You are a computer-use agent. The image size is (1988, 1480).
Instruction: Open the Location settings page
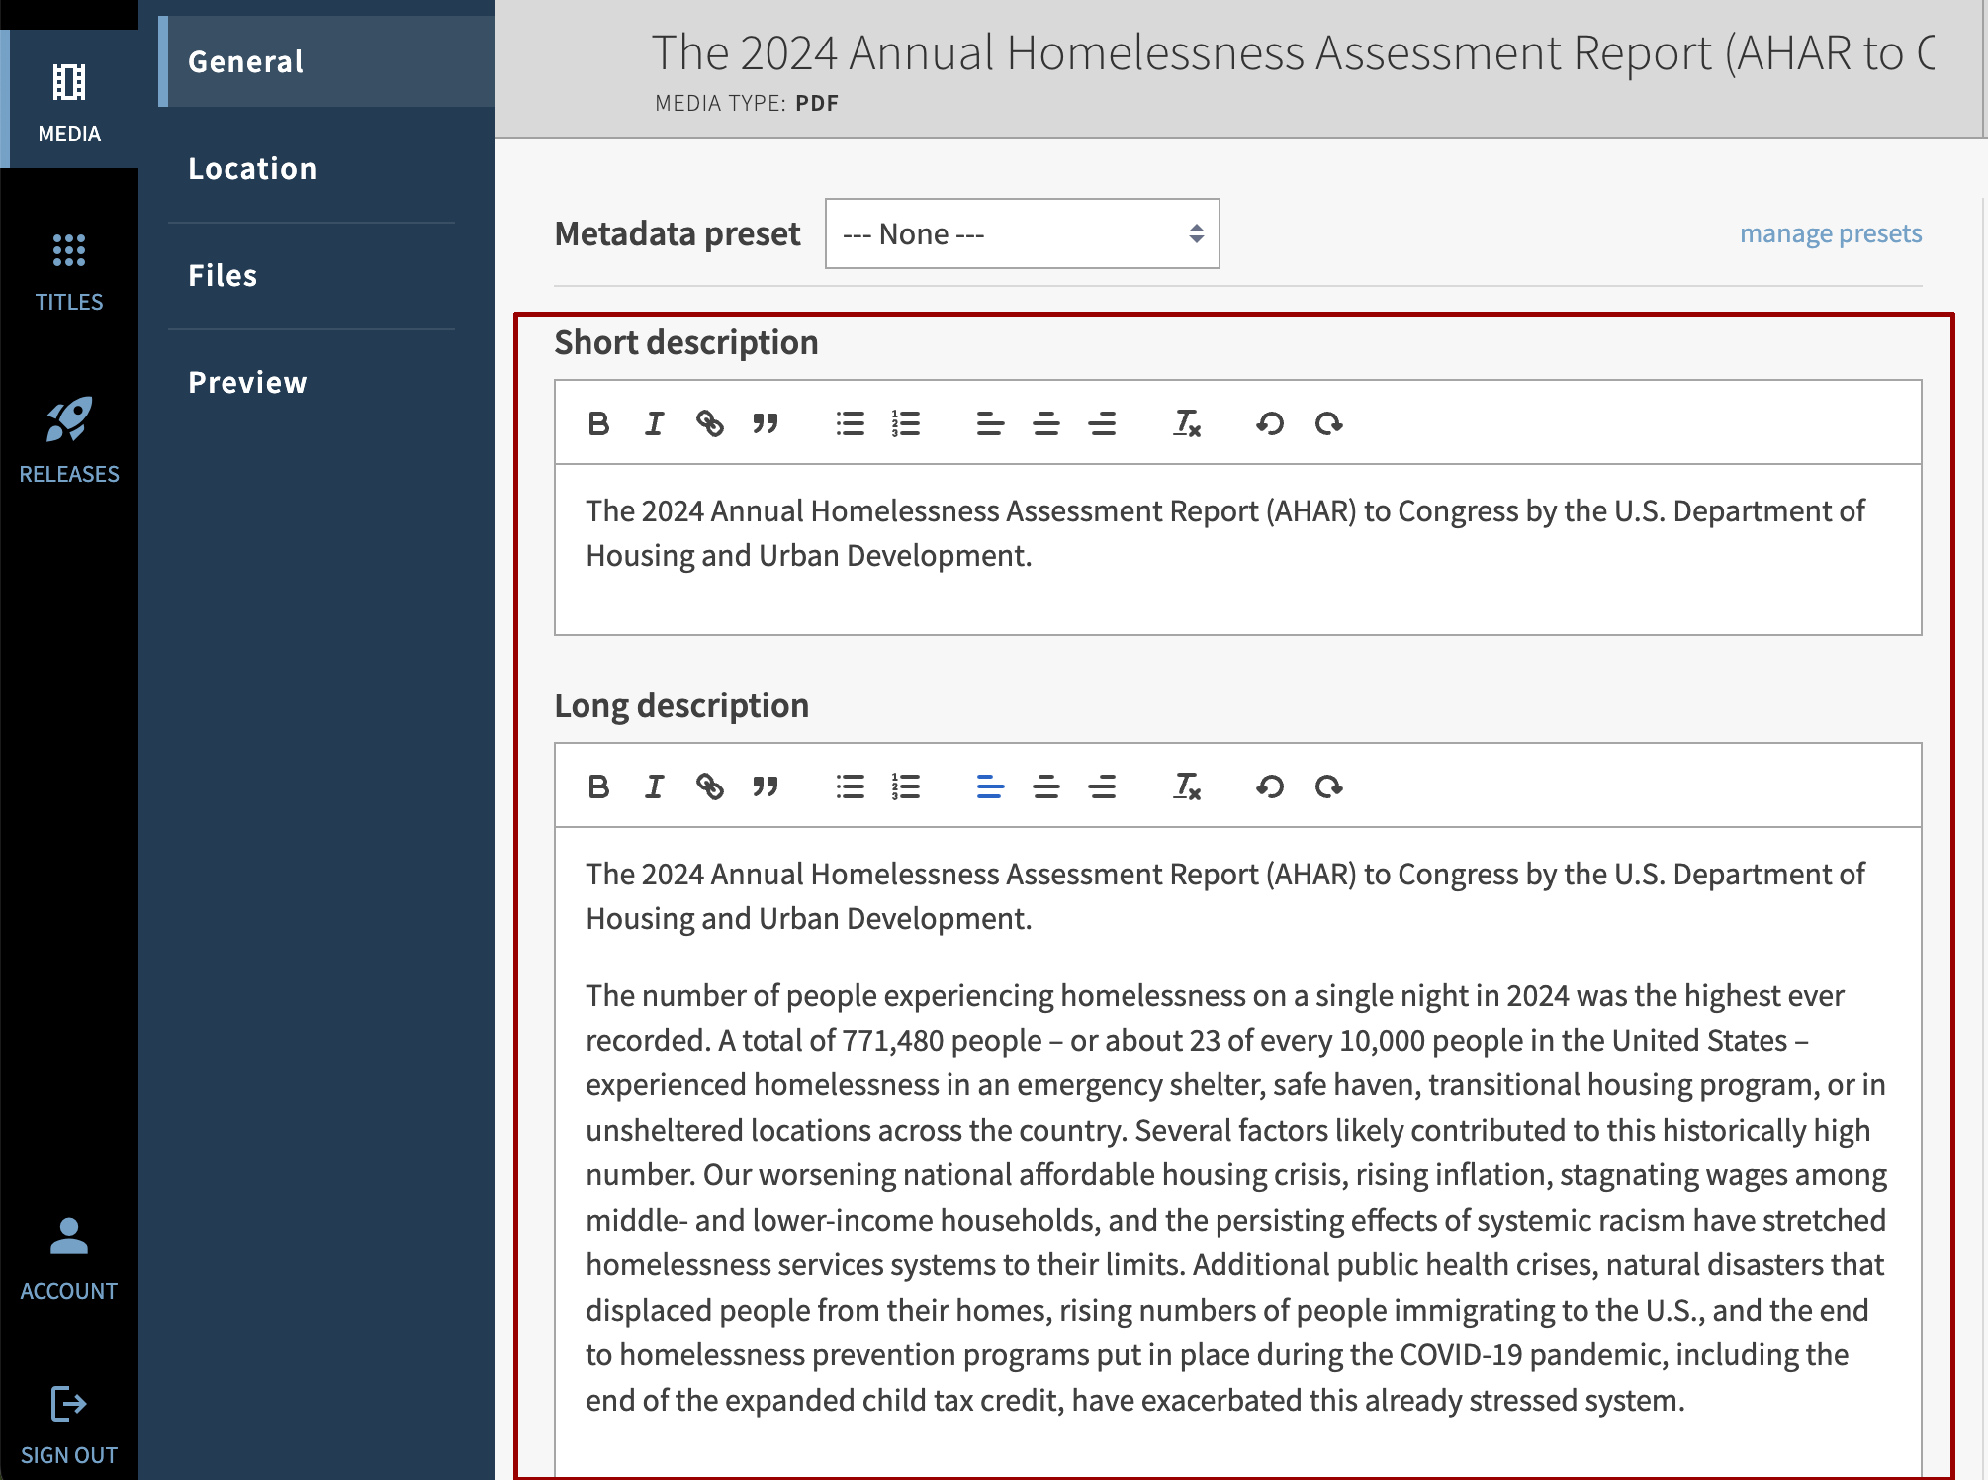(252, 168)
